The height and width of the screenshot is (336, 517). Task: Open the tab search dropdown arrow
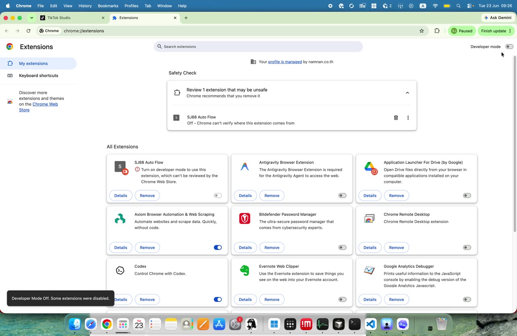[x=32, y=18]
